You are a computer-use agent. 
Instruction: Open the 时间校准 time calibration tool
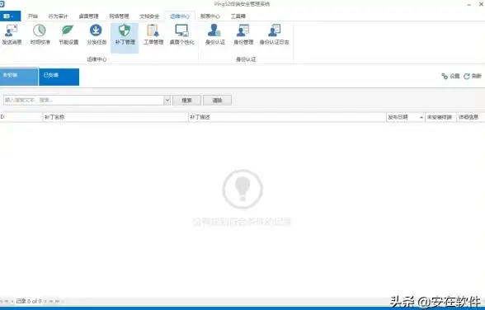[40, 35]
